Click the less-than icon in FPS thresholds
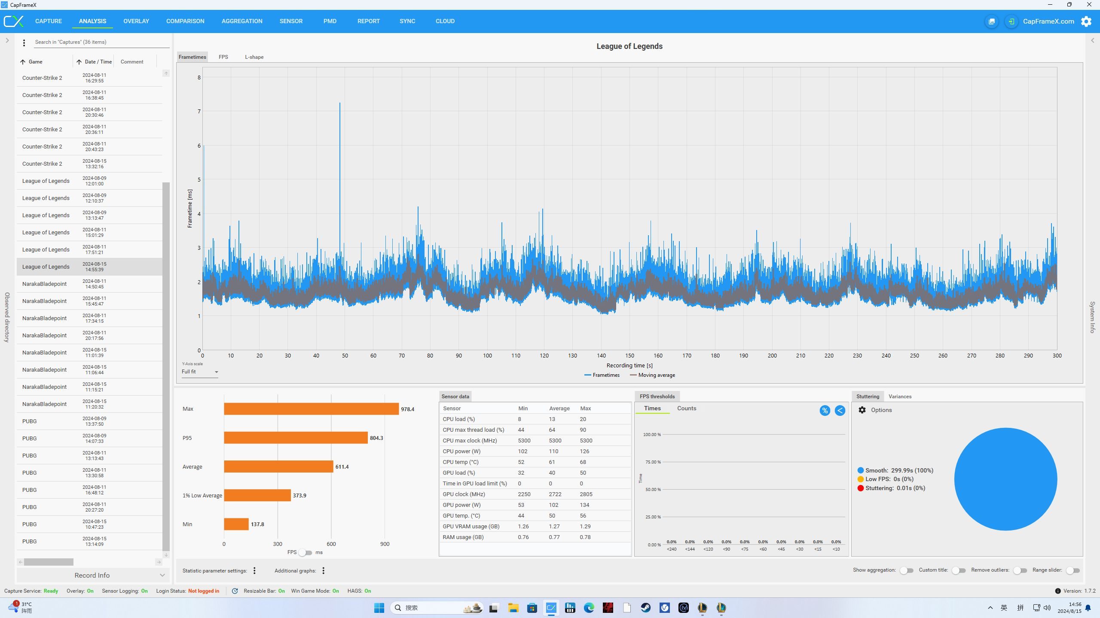The image size is (1100, 618). (840, 411)
